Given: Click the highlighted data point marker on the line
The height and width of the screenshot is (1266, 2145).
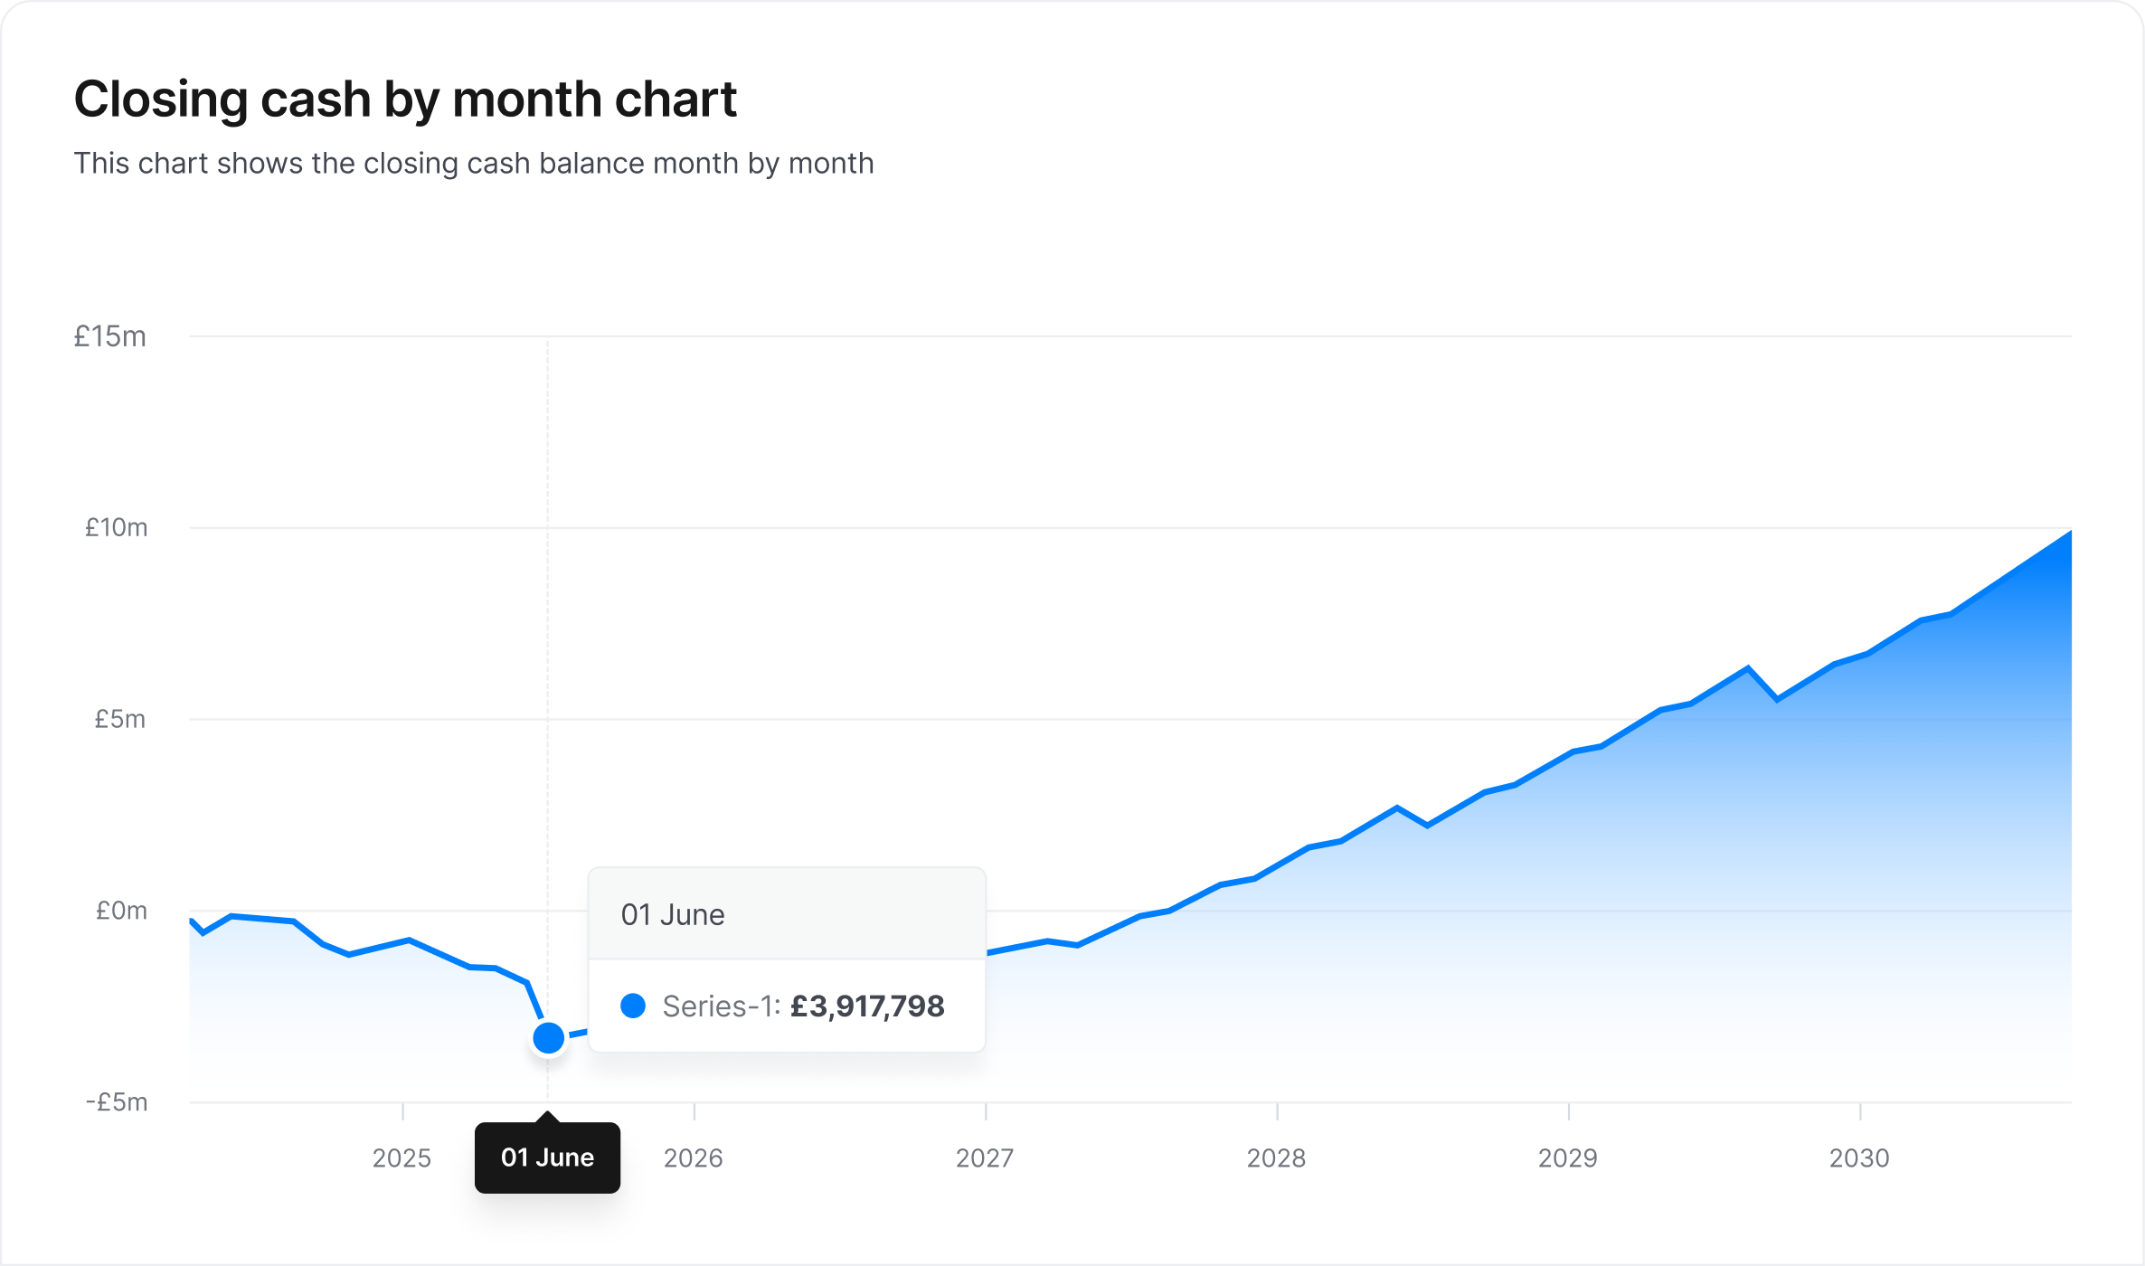Looking at the screenshot, I should click(548, 1037).
